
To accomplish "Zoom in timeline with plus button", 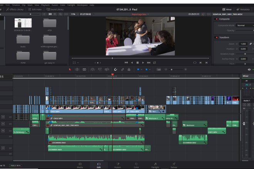I will point(185,70).
